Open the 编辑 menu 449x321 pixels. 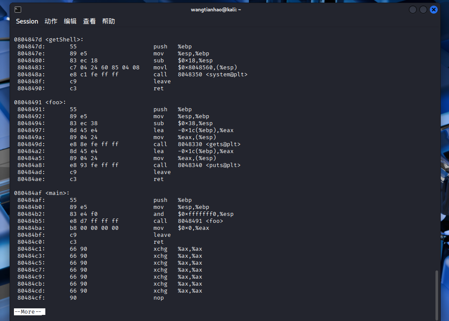tap(70, 21)
